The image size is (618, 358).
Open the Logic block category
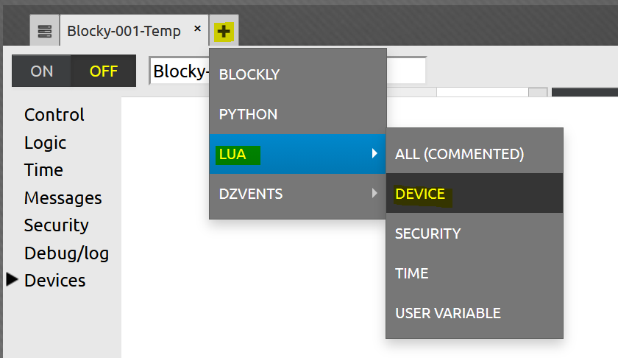46,143
